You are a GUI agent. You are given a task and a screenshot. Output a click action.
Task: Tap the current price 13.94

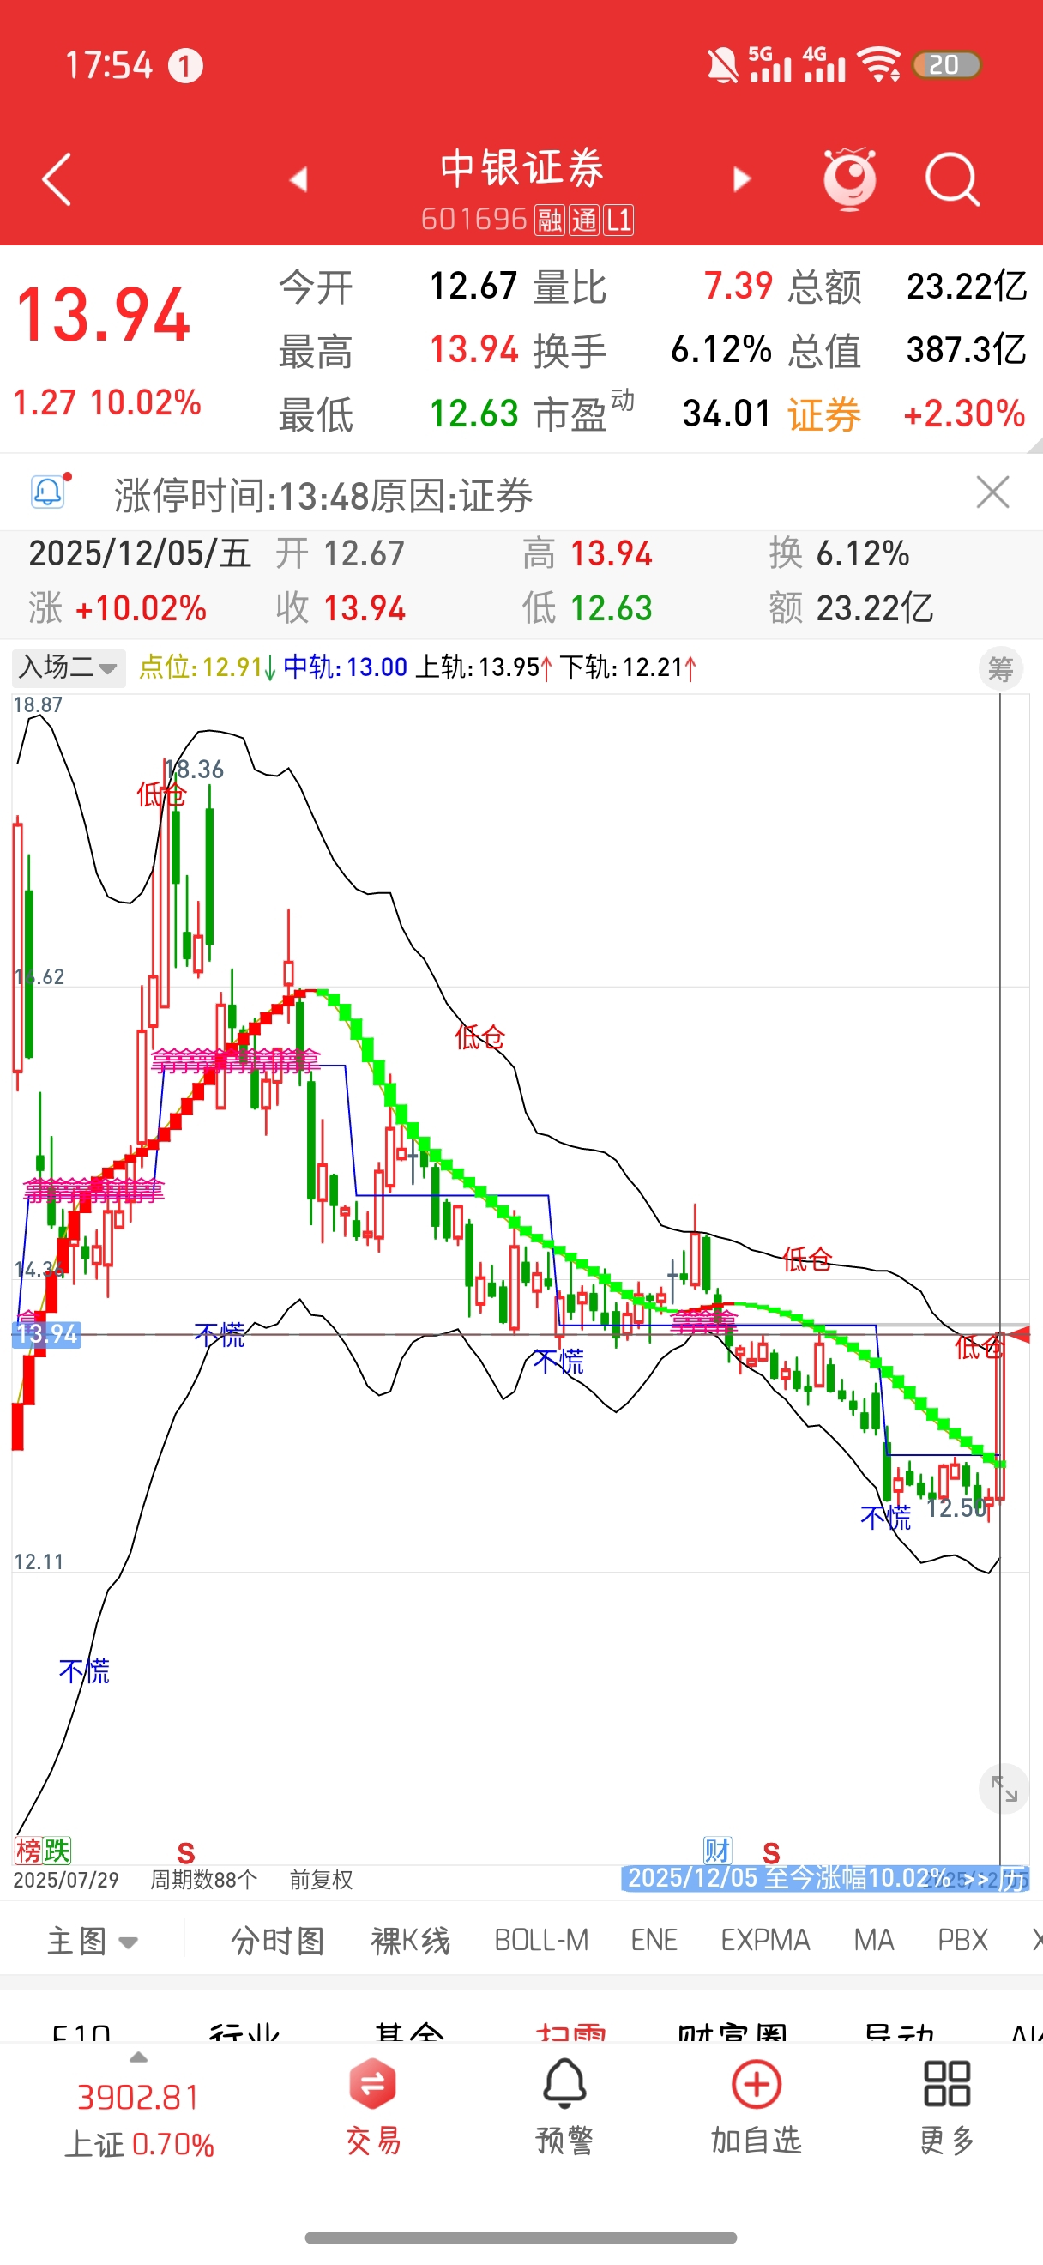point(103,316)
